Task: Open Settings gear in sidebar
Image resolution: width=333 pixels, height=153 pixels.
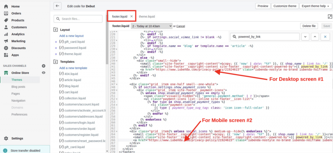Action: (17, 138)
